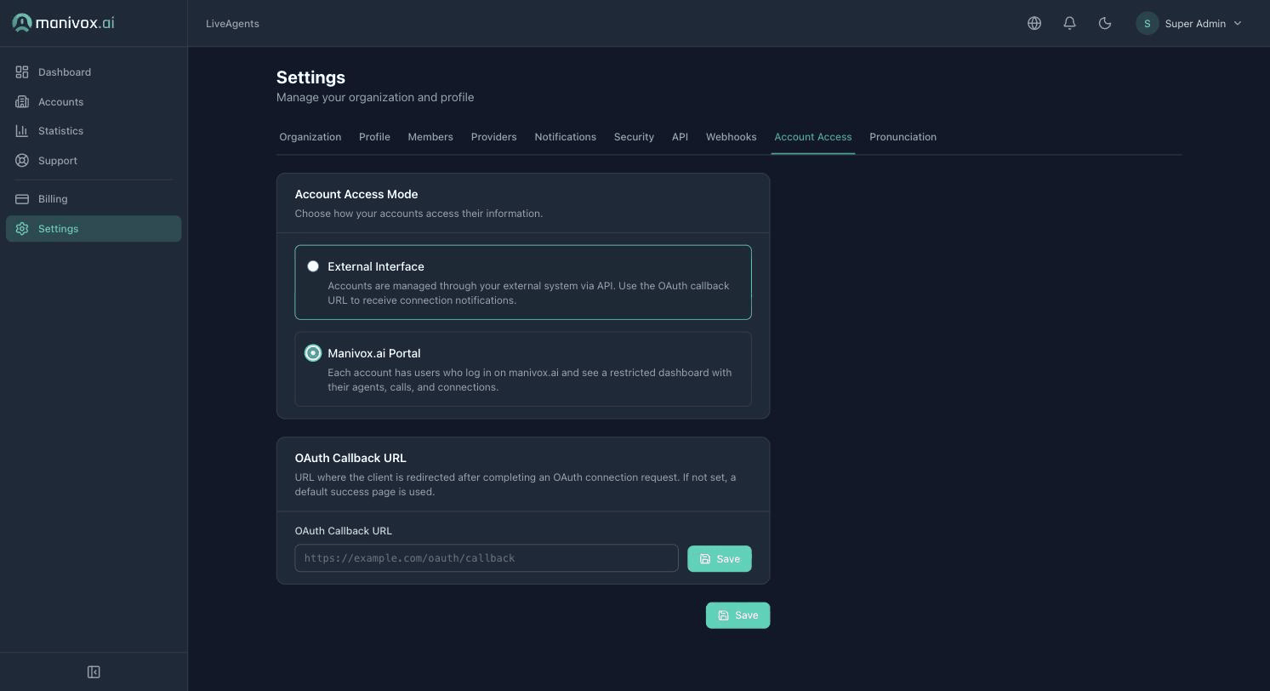Switch to the Notifications tab
This screenshot has height=691, width=1270.
click(566, 137)
